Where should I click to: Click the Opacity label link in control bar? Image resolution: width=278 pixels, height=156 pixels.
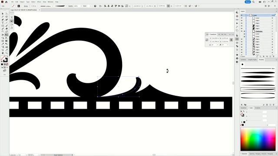point(70,6)
